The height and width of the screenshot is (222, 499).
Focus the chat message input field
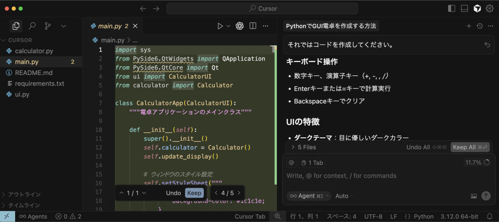point(380,176)
